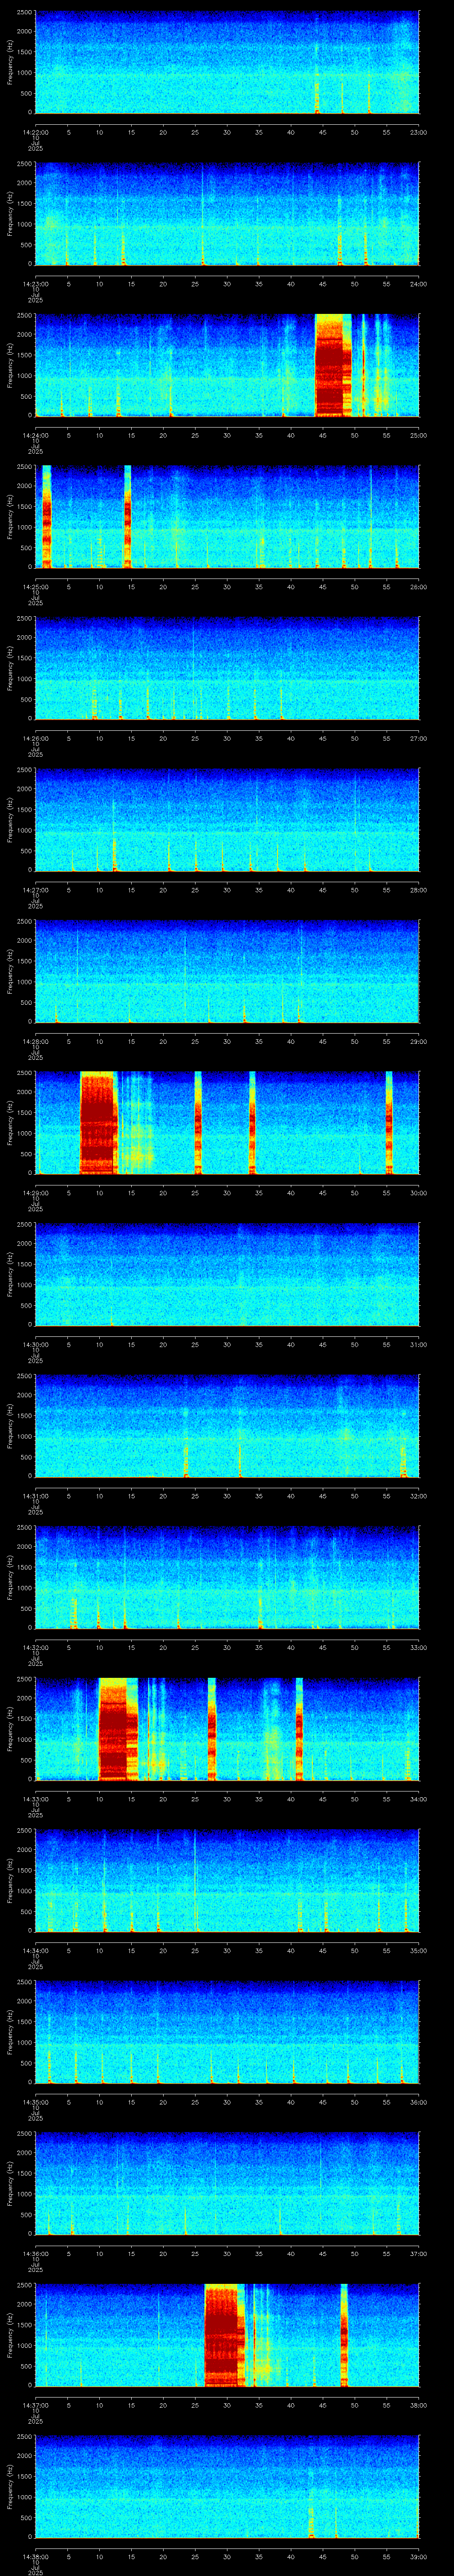Click the 14:27:00 start time label

tap(35, 890)
